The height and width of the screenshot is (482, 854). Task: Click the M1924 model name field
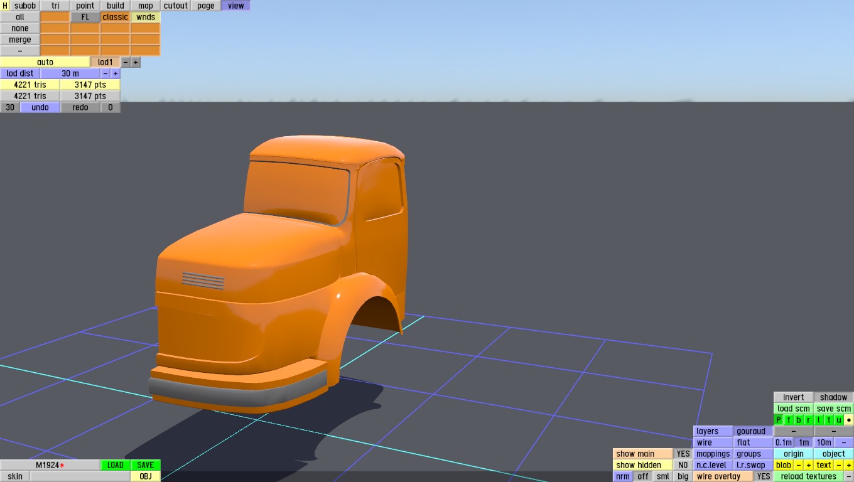point(50,465)
